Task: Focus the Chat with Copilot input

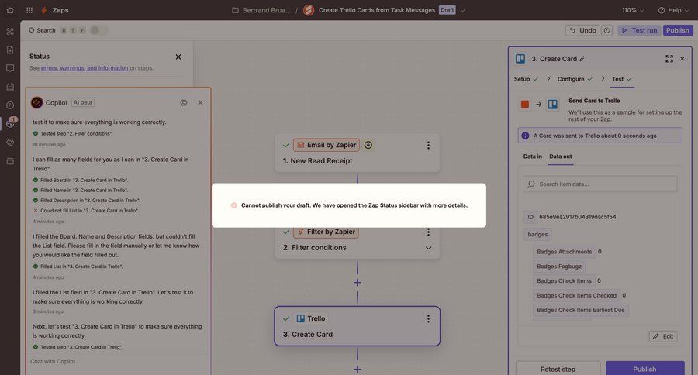Action: pos(118,361)
